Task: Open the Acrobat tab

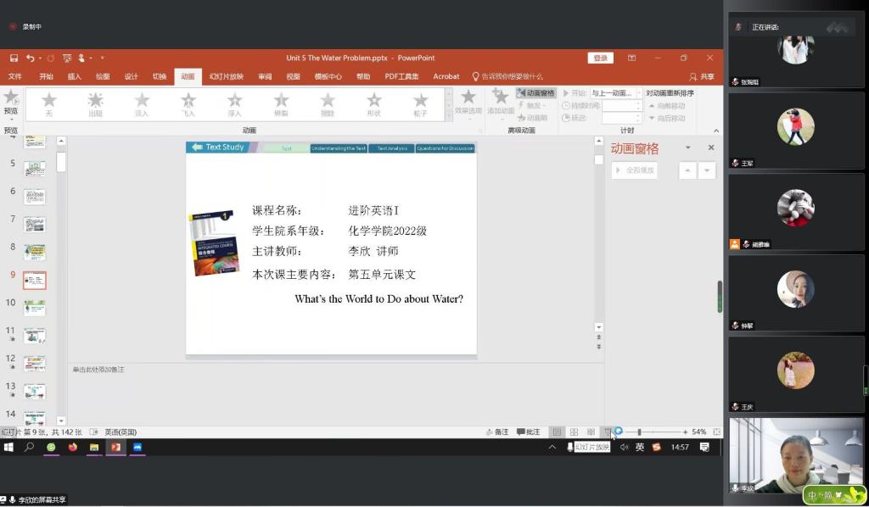Action: pyautogui.click(x=446, y=76)
